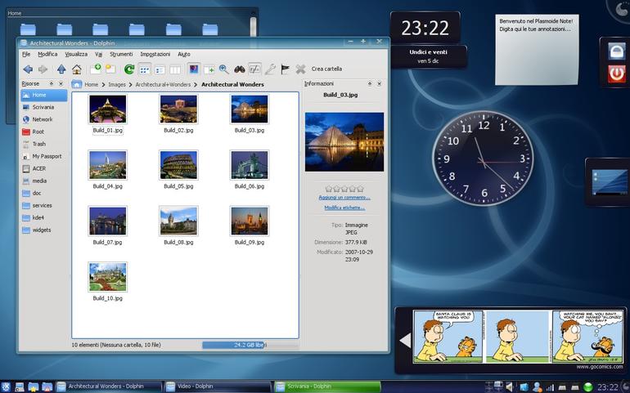
Task: Click Aggiungi un commento link
Action: point(344,198)
